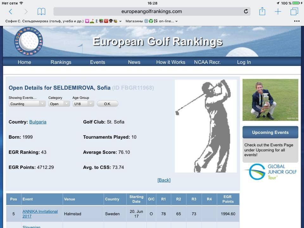Viewport: 304px width, 228px height.
Task: Select Born 1999 text
Action: [21, 137]
